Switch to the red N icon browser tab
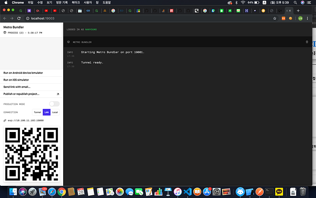Viewport: 316px width, 198px height. point(172,11)
